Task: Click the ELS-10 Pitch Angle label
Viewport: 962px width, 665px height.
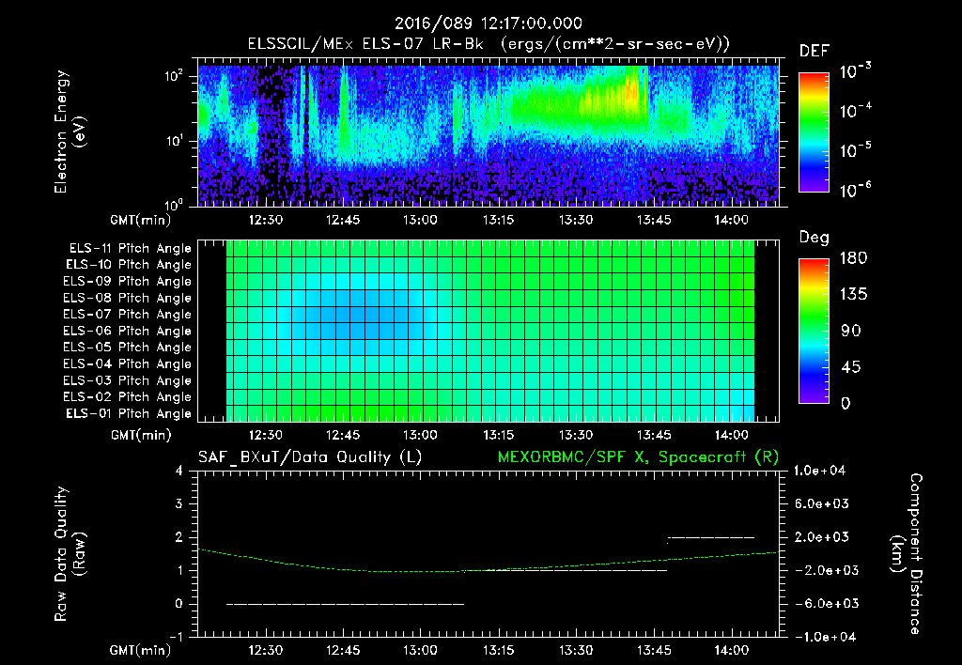Action: (129, 265)
